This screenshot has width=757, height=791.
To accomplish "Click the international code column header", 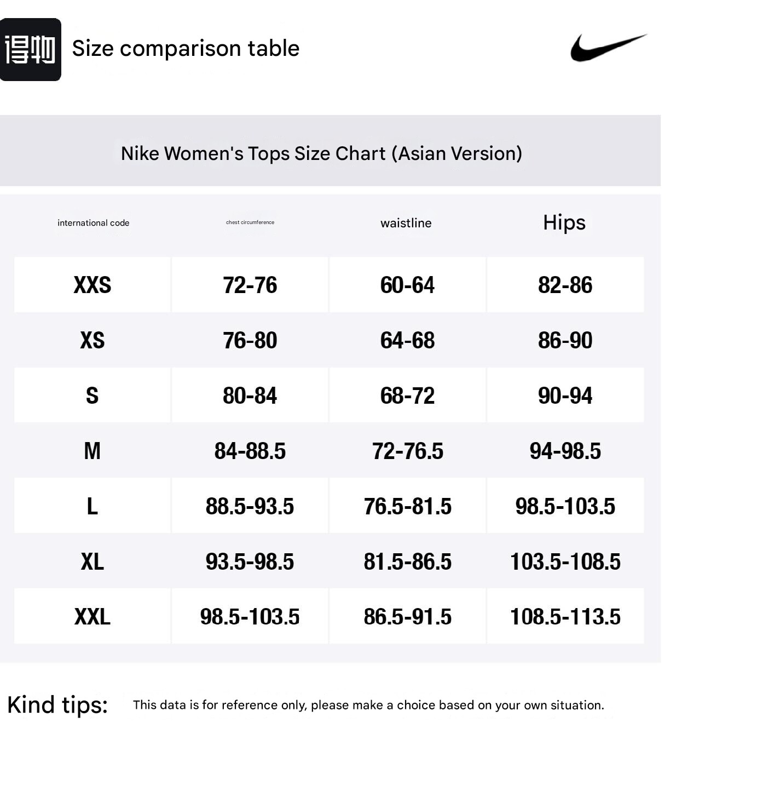I will pos(93,223).
